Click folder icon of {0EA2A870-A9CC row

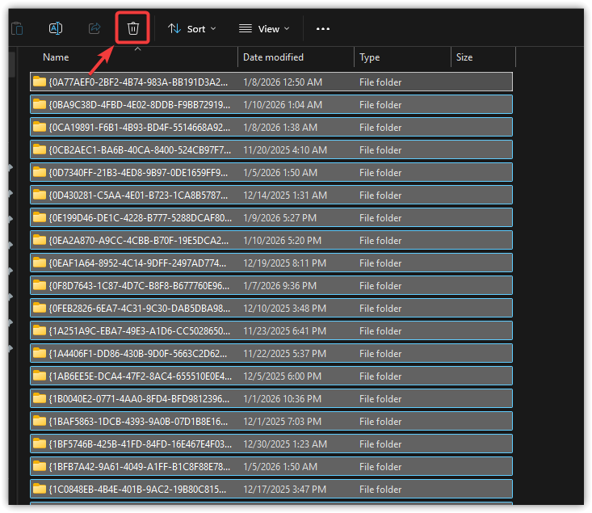[x=40, y=240]
